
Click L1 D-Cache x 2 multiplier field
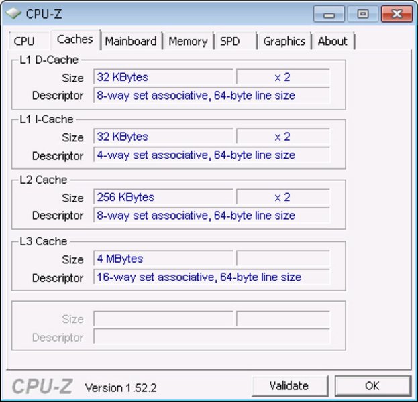tap(283, 77)
